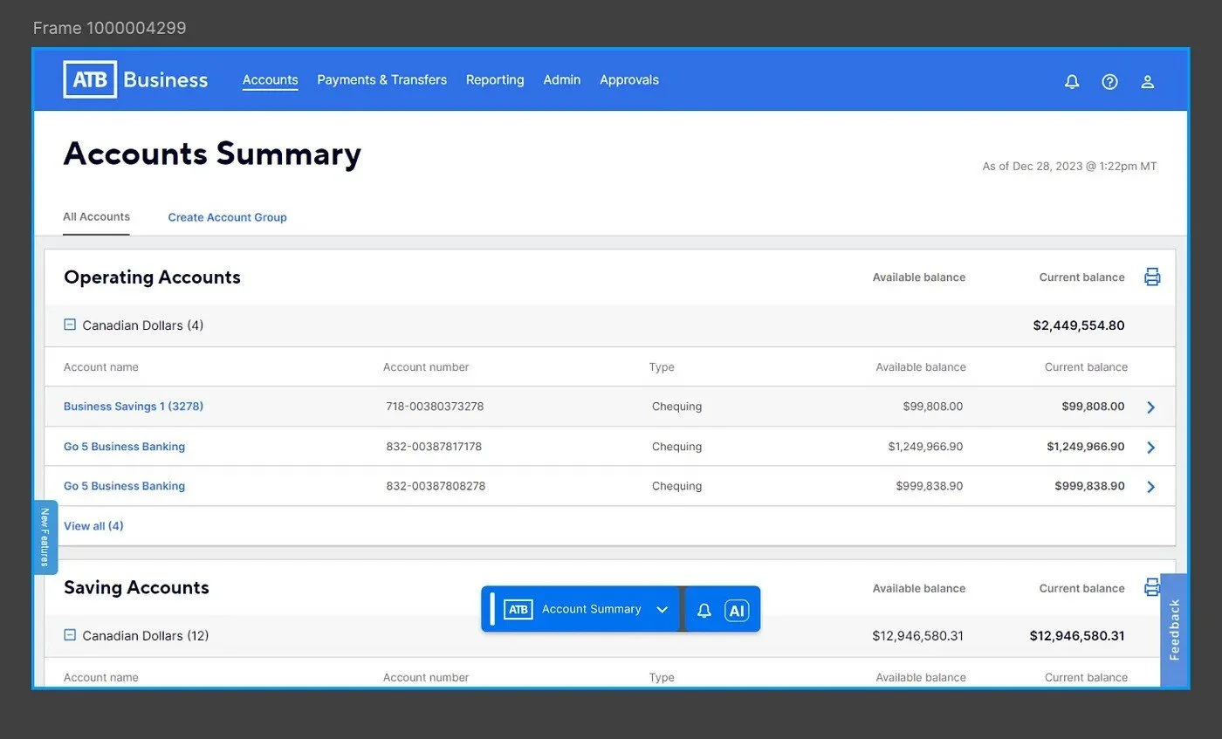The image size is (1222, 739).
Task: Open details arrow for $999,838.90 account
Action: click(1150, 487)
